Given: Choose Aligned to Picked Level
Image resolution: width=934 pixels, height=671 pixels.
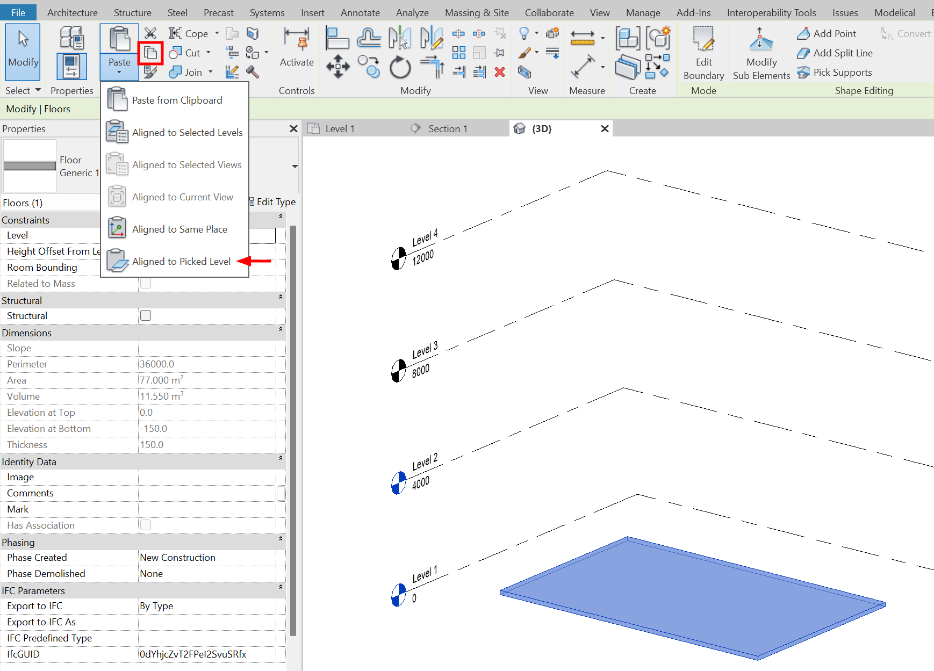Looking at the screenshot, I should 175,262.
